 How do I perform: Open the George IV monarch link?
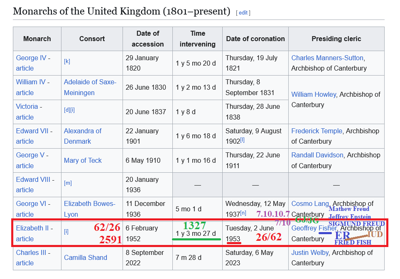coord(31,58)
